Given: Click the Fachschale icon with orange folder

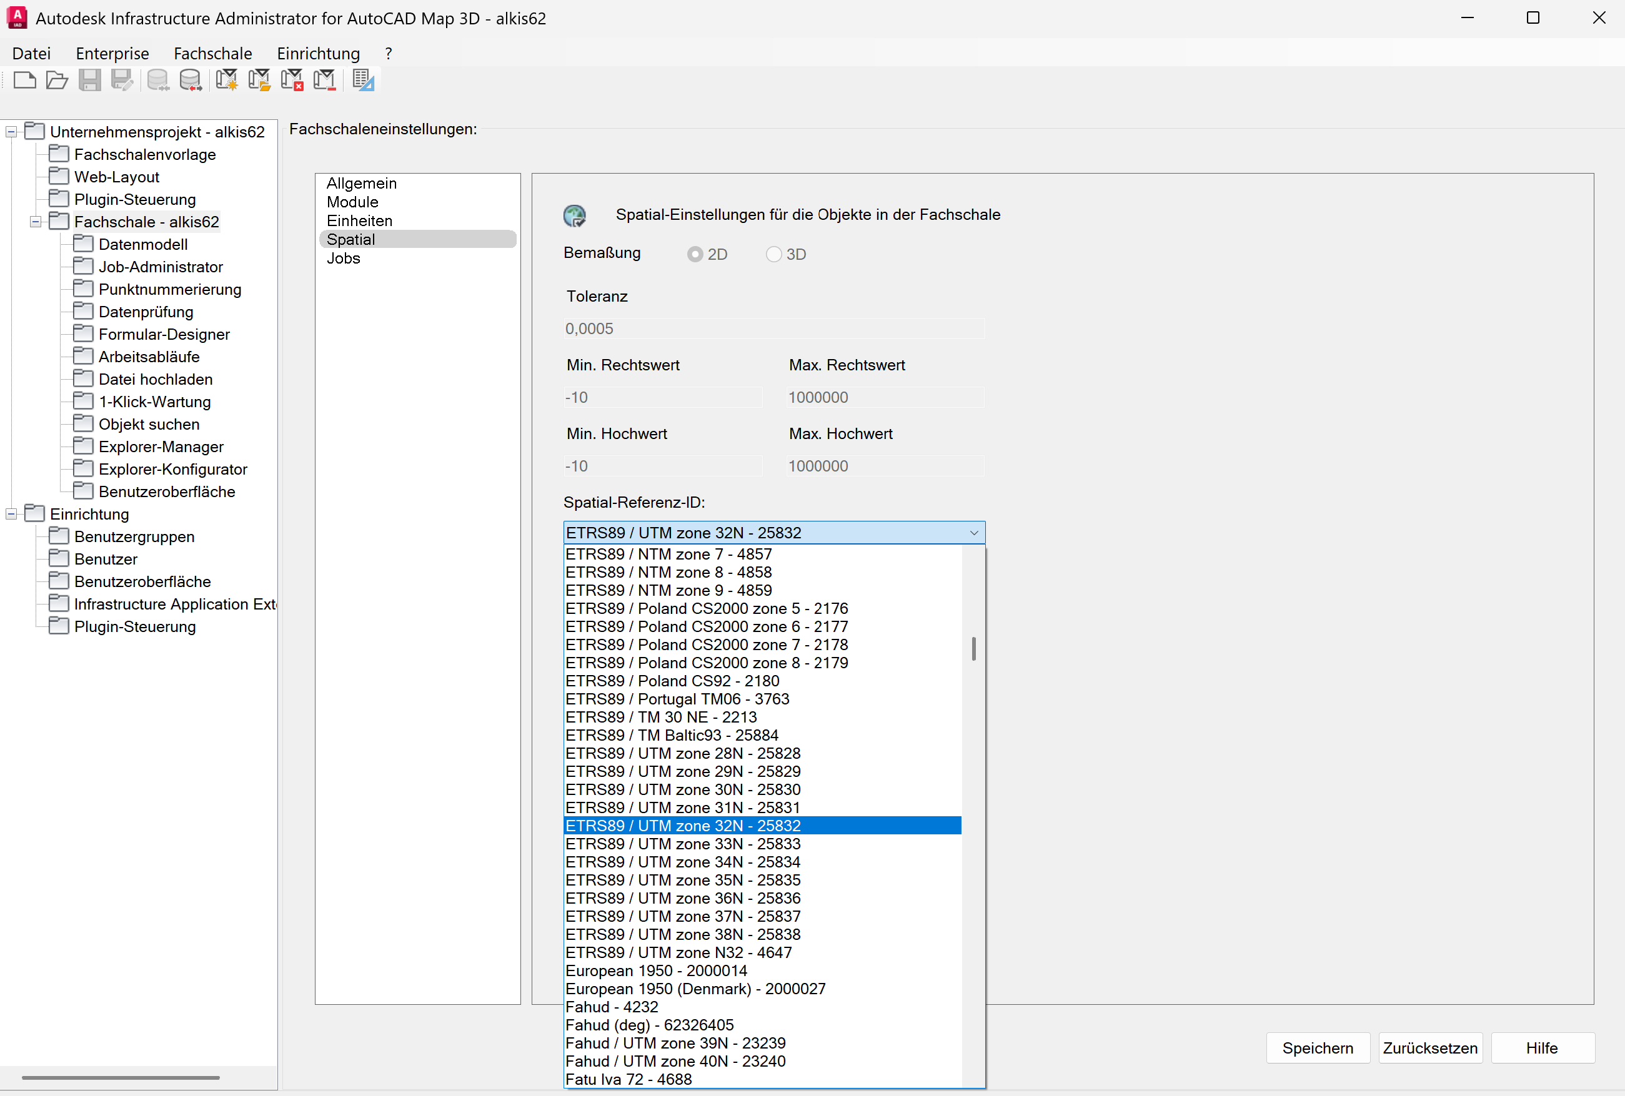Looking at the screenshot, I should [x=259, y=81].
